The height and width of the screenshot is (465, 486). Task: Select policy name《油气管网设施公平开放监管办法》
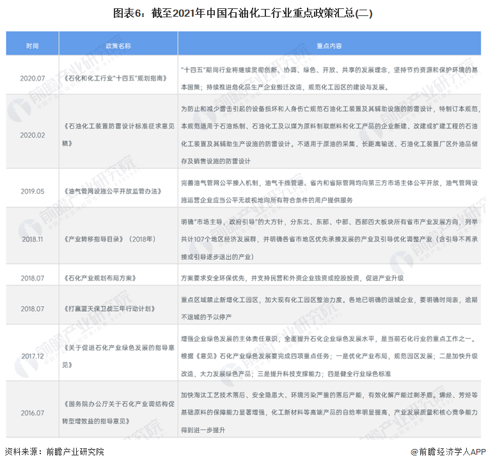(113, 192)
